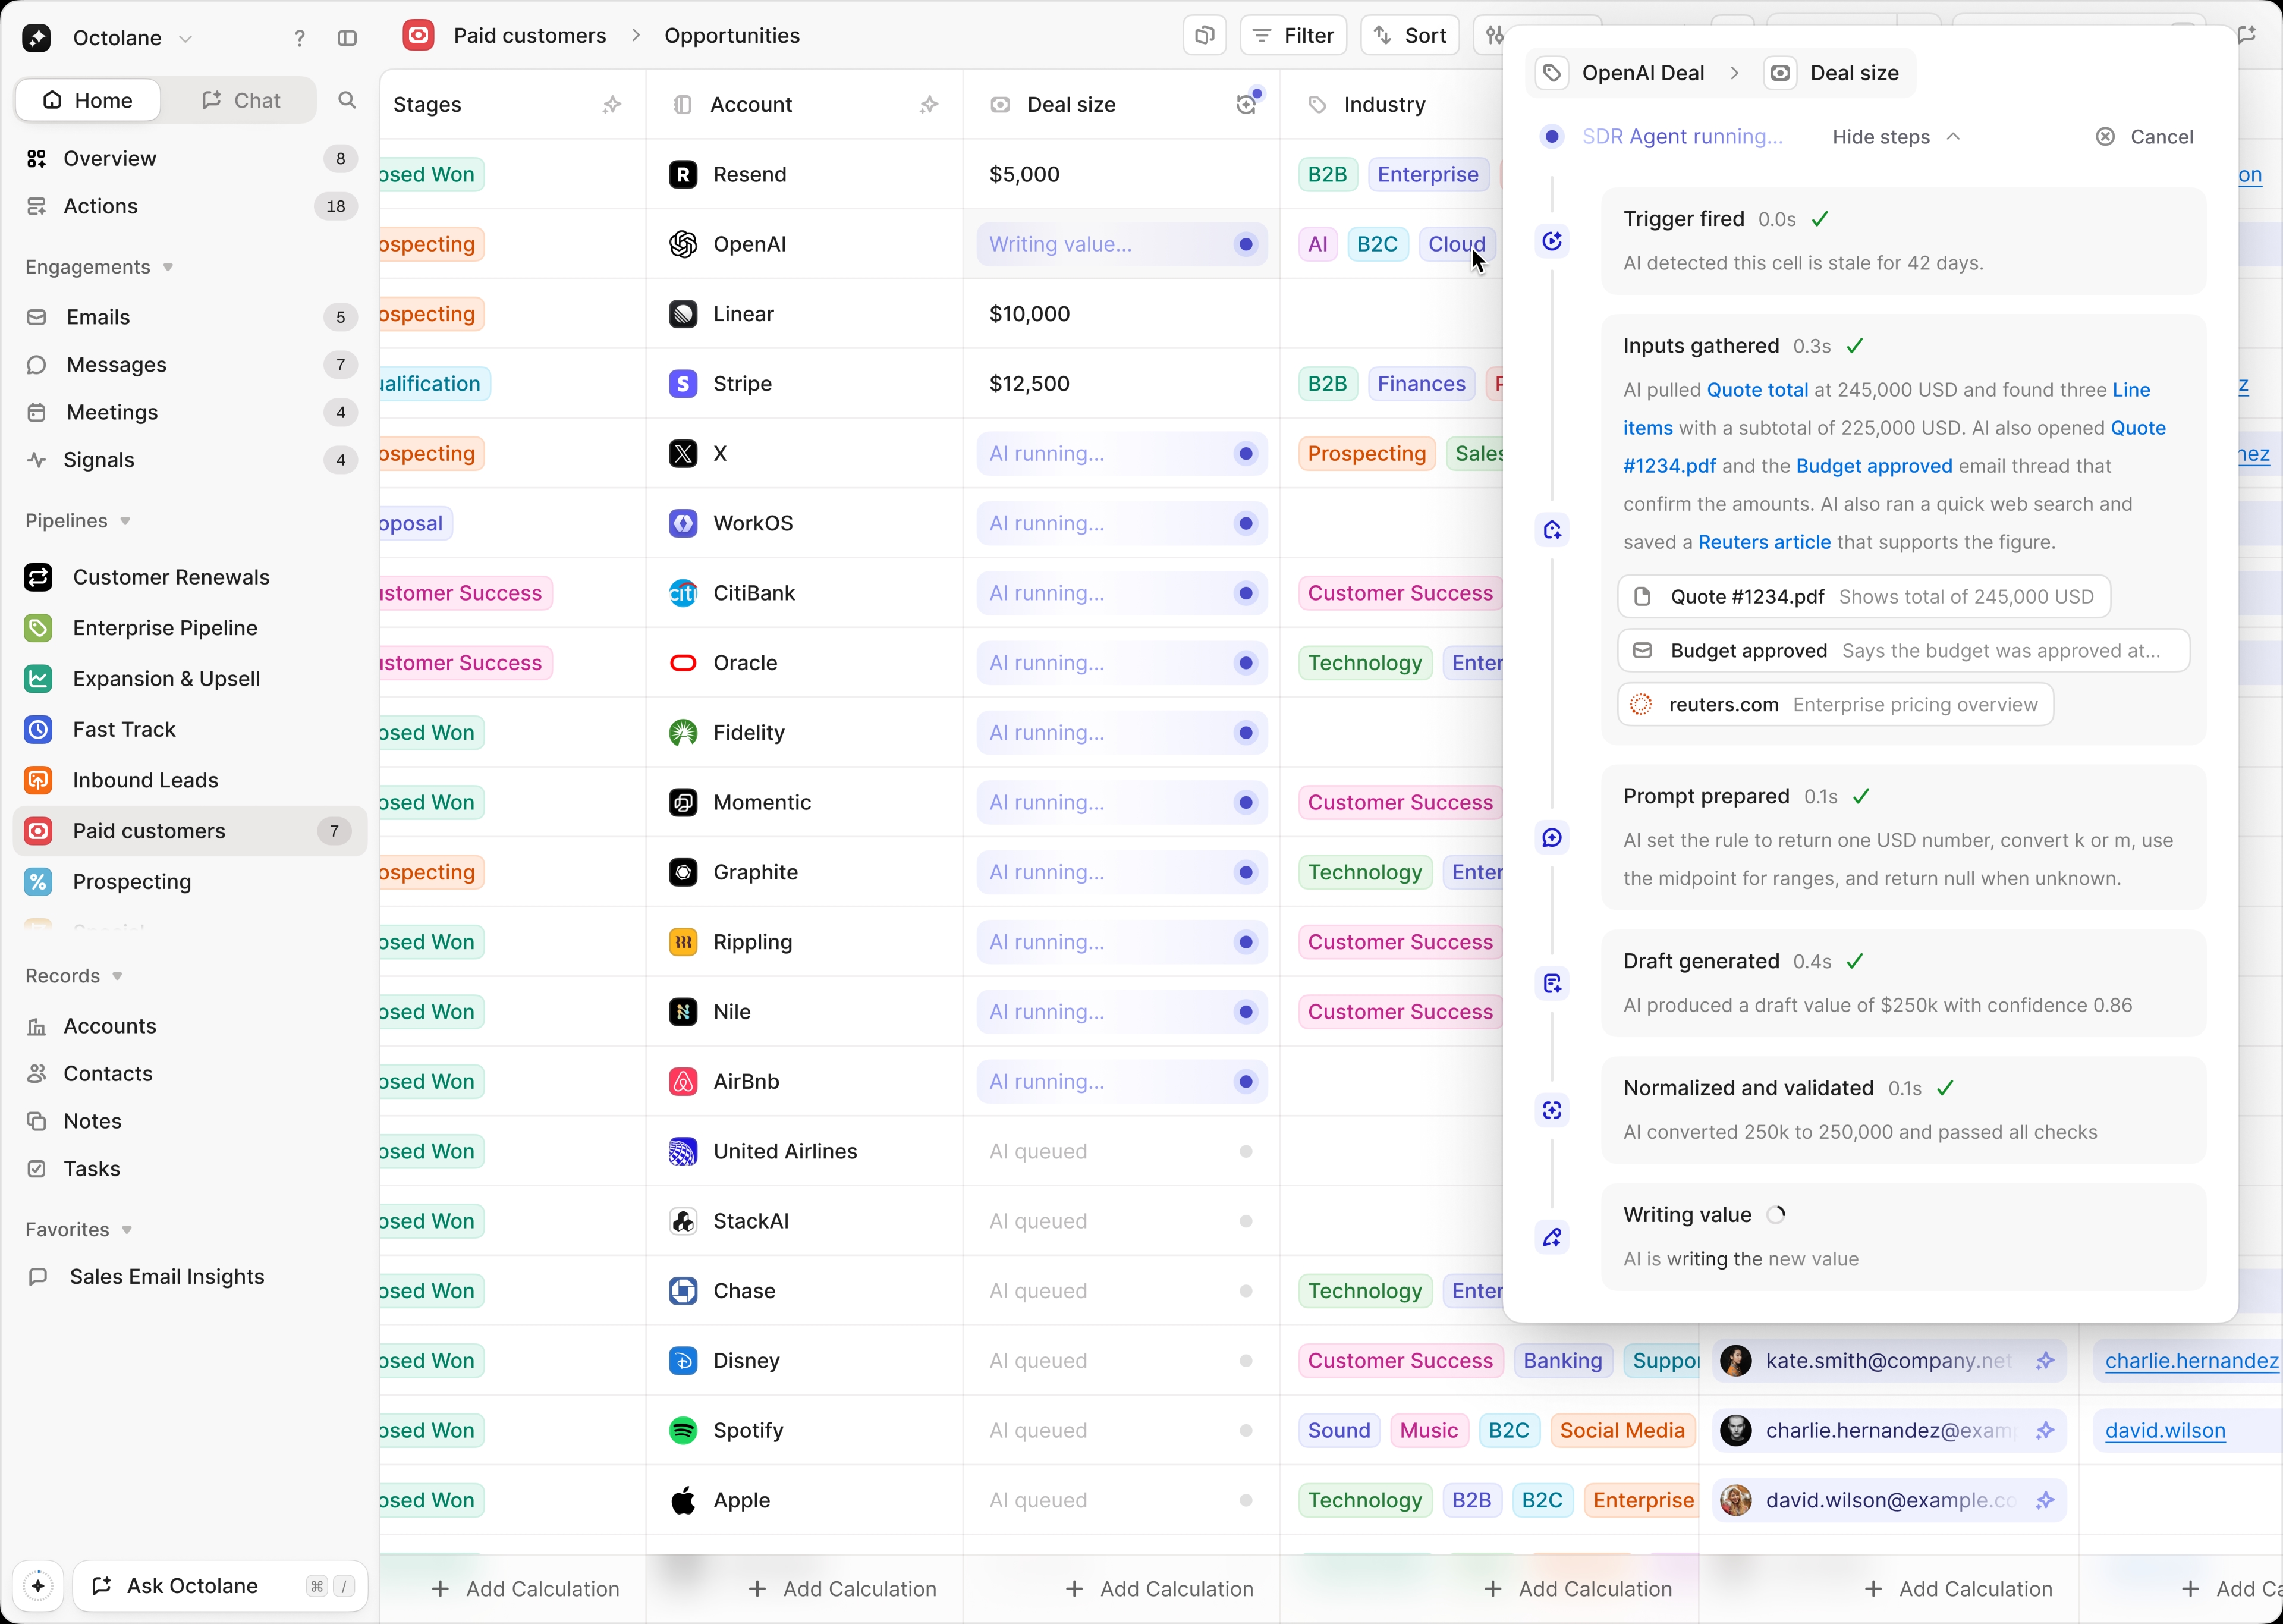Image resolution: width=2283 pixels, height=1624 pixels.
Task: Click the sparkle button at bottom left
Action: [x=38, y=1586]
